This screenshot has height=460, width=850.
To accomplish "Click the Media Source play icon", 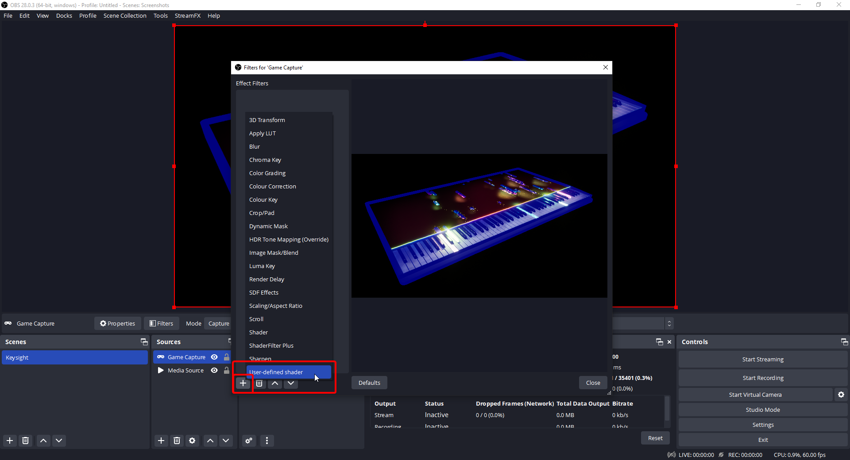I will tap(161, 370).
